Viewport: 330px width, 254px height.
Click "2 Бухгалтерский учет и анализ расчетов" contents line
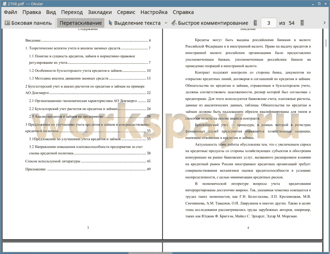point(85,86)
